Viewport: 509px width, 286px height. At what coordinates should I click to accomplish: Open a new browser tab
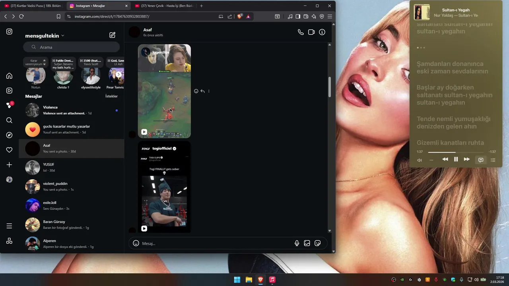[x=201, y=6]
